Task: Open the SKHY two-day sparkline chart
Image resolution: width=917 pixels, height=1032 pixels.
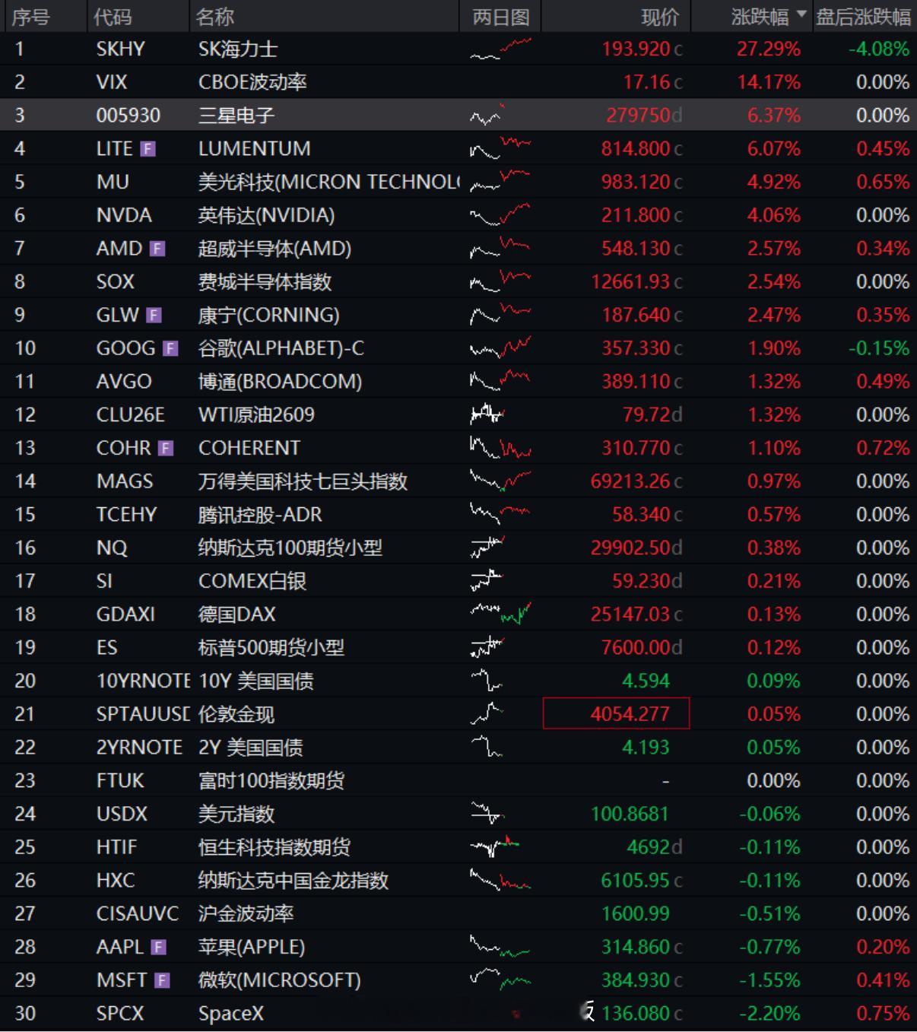Action: point(500,49)
